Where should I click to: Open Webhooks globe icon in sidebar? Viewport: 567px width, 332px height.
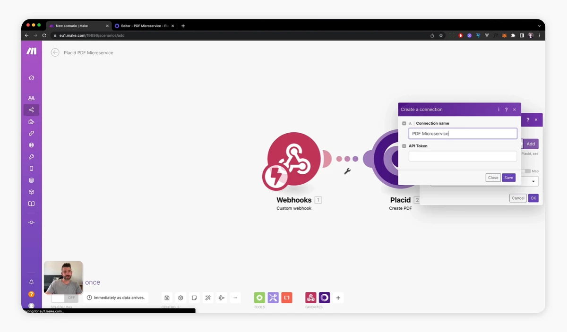31,145
